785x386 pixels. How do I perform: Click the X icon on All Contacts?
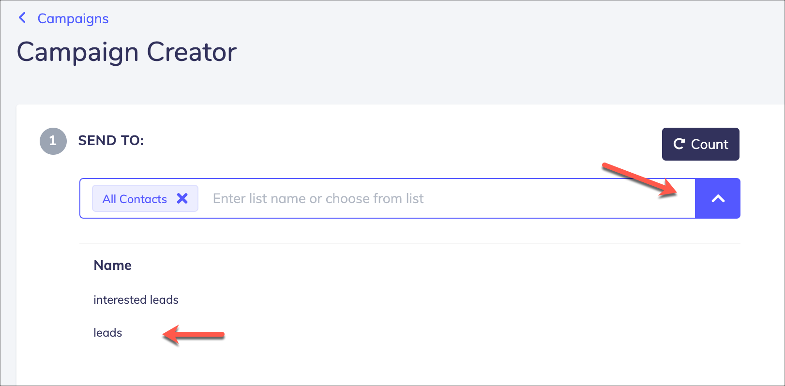coord(182,198)
